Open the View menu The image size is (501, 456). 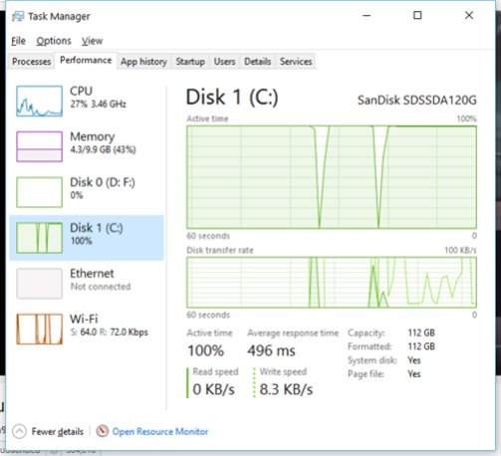click(x=92, y=41)
